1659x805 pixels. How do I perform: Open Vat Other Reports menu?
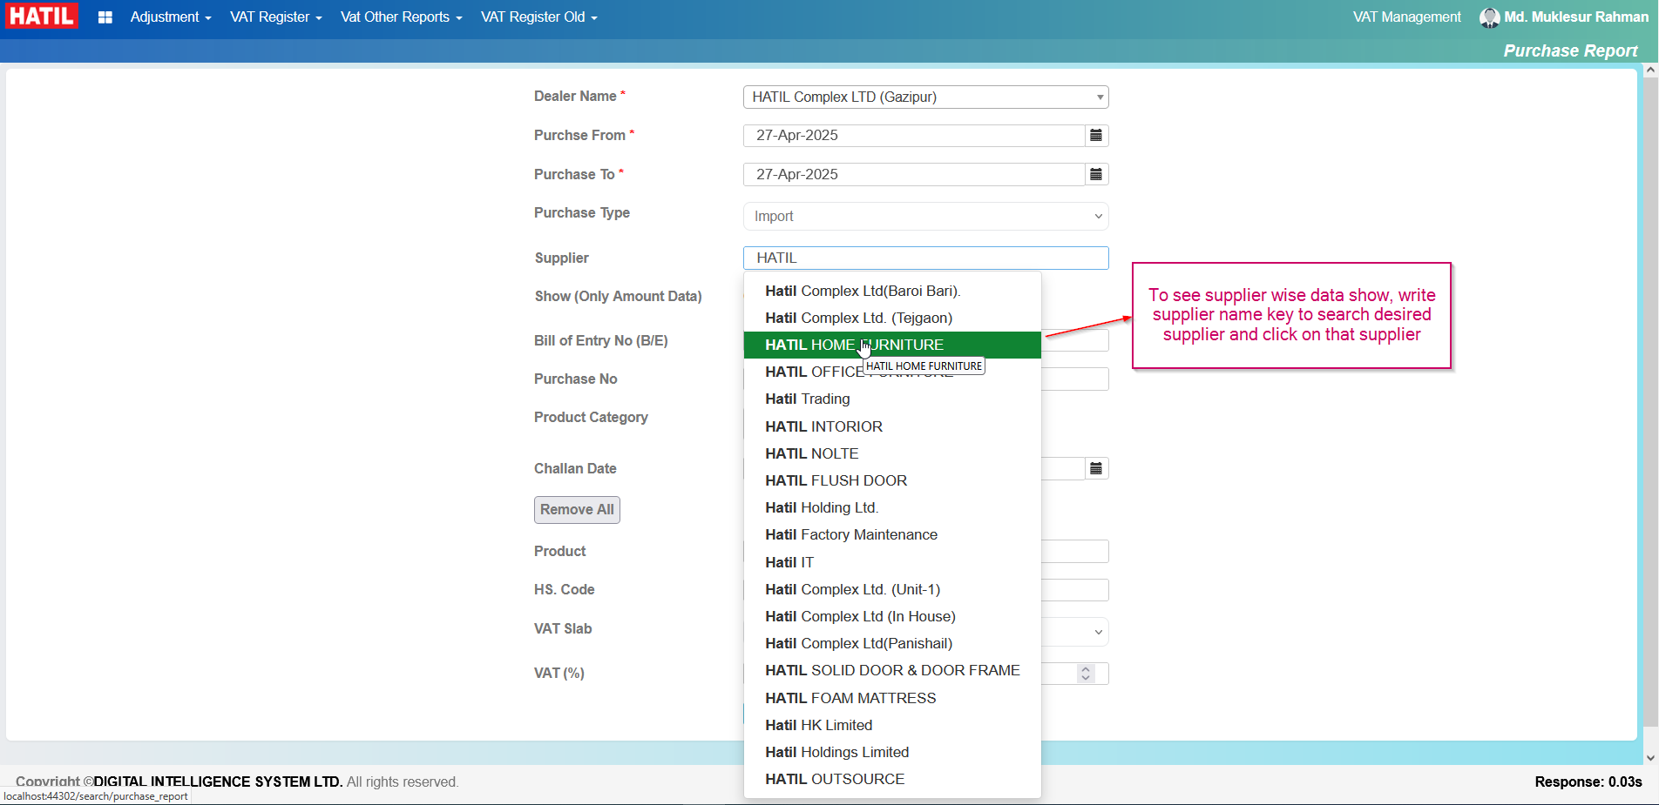pos(402,17)
